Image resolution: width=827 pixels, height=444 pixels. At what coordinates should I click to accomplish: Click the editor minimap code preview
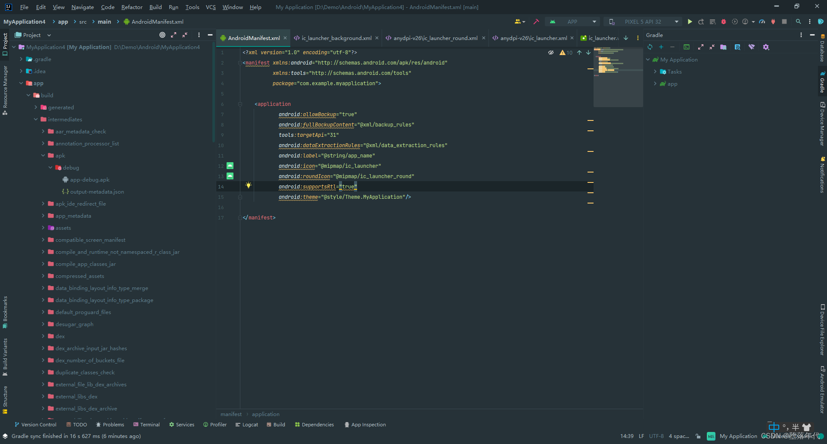tap(618, 77)
